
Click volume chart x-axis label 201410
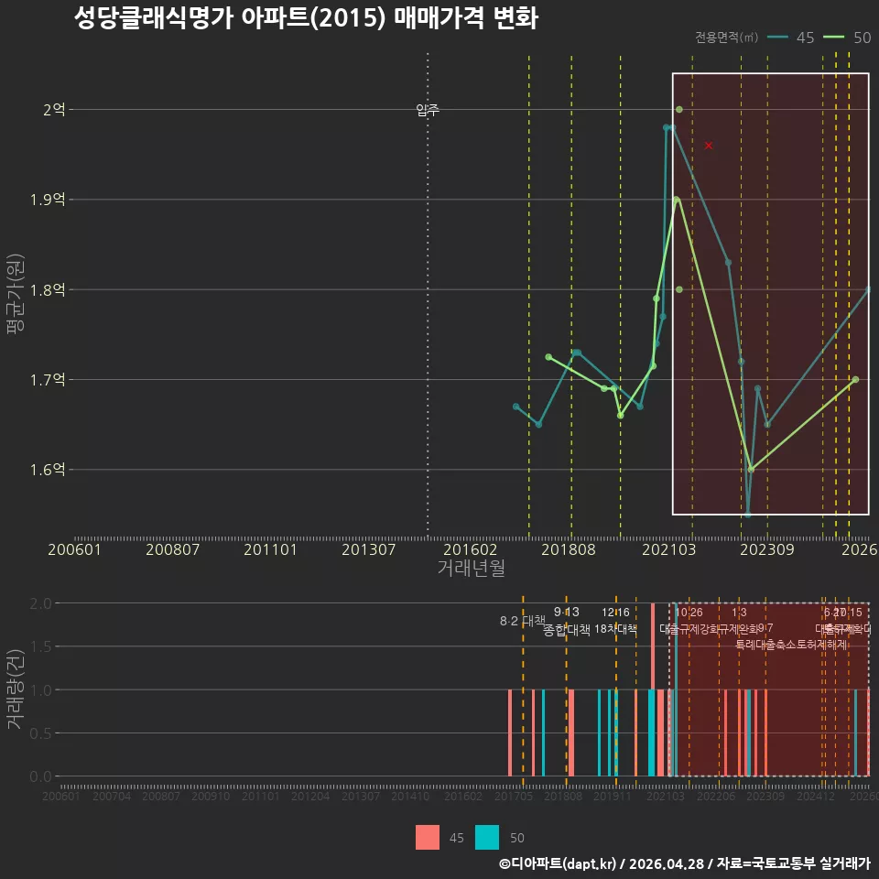point(410,796)
